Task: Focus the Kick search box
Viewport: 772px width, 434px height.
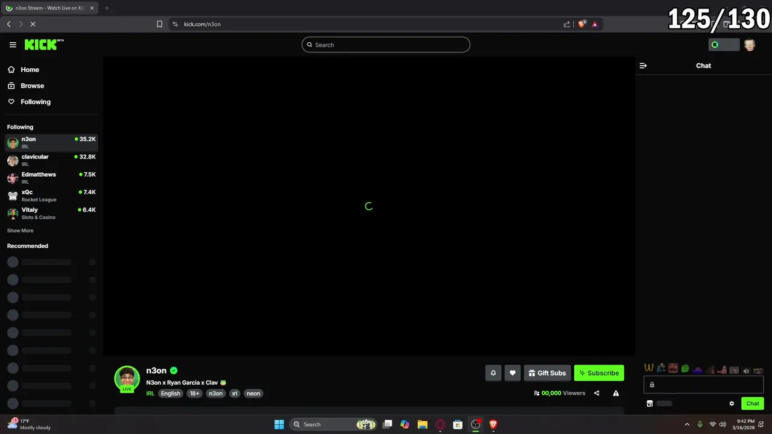Action: coord(386,45)
